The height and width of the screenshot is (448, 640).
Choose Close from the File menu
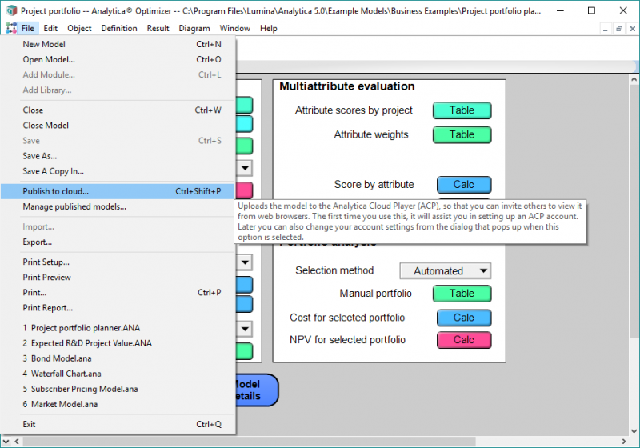(x=118, y=110)
